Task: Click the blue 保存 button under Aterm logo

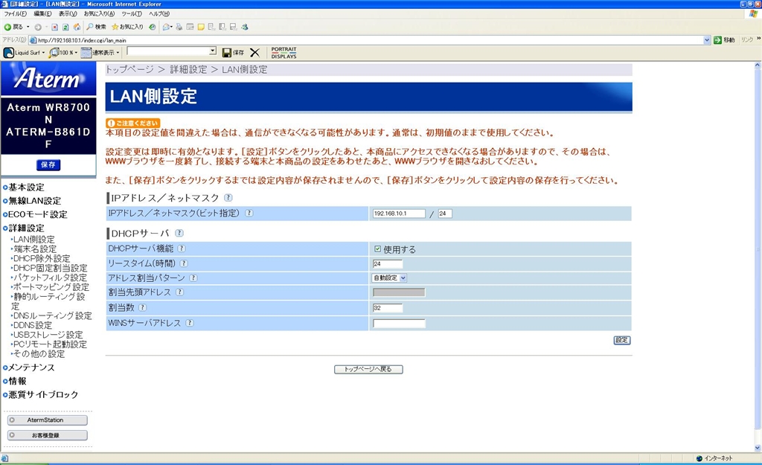Action: click(48, 165)
